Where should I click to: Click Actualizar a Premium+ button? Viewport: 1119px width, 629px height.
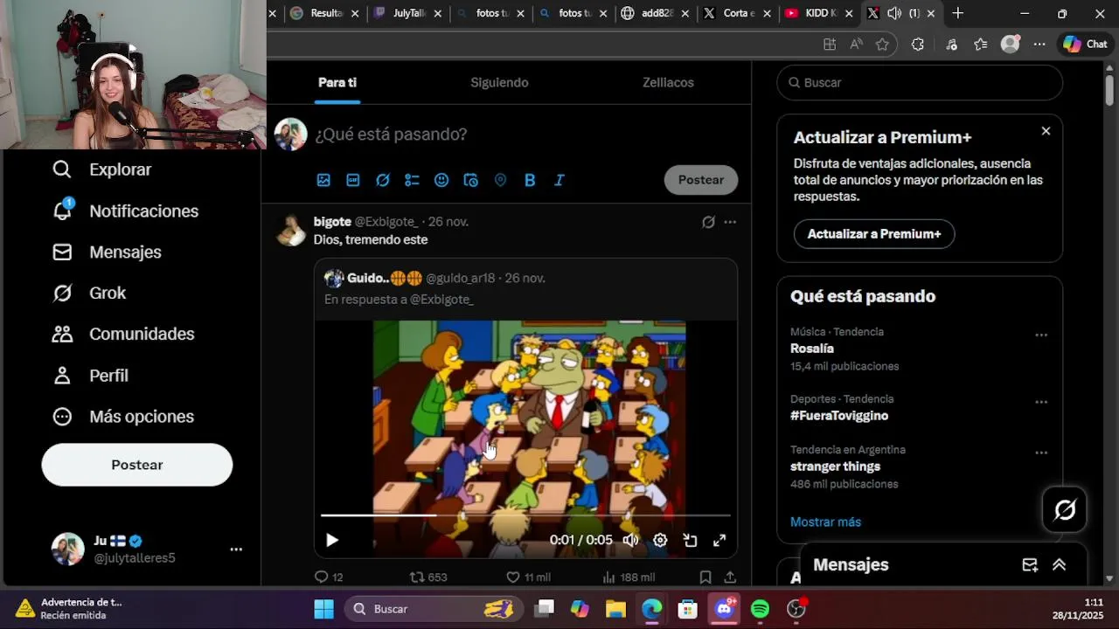click(874, 234)
